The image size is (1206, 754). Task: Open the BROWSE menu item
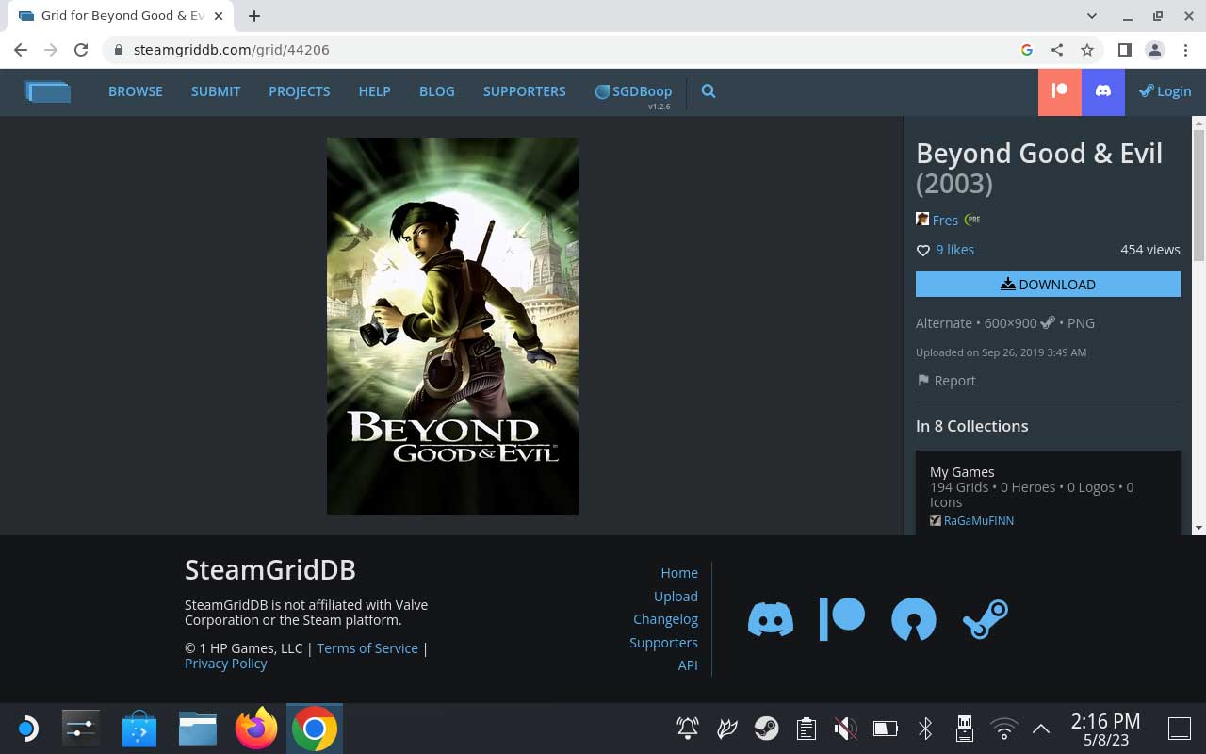tap(136, 91)
